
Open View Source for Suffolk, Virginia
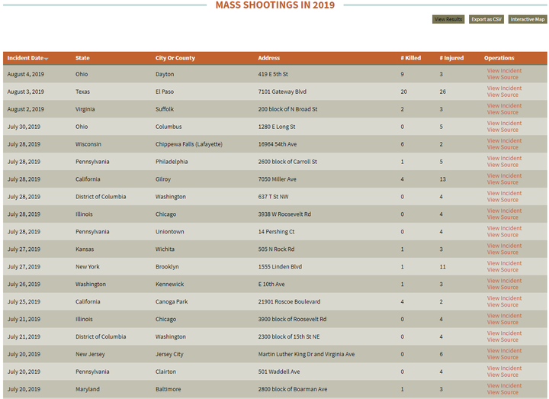pos(502,112)
